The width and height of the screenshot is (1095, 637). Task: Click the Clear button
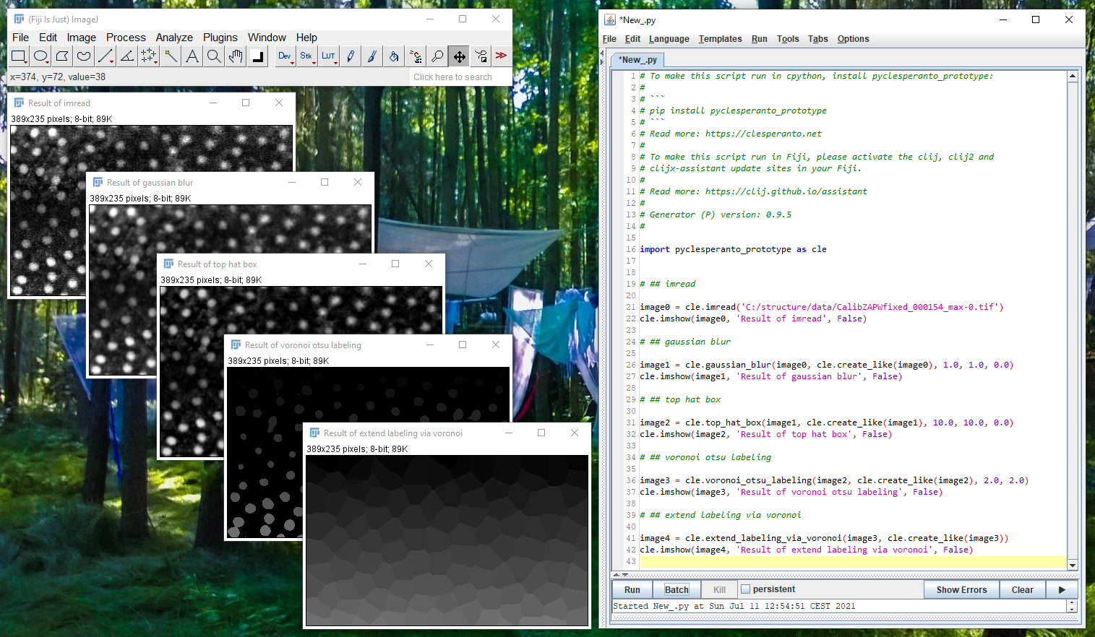(x=1022, y=590)
